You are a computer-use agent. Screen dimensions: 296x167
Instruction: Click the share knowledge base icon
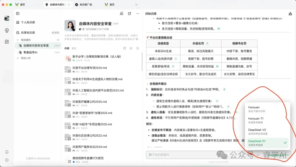(129, 13)
